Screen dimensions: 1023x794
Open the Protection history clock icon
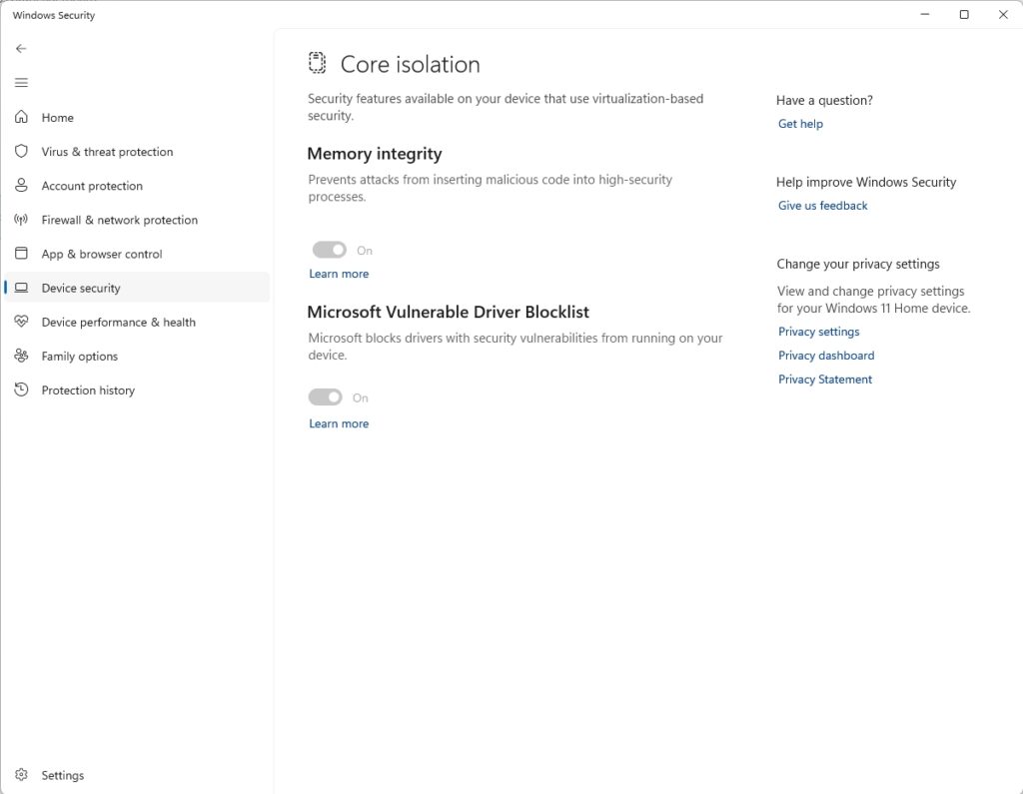pyautogui.click(x=21, y=391)
